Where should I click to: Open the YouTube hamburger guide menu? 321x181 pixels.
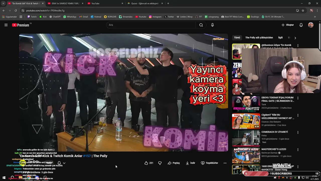(6, 25)
